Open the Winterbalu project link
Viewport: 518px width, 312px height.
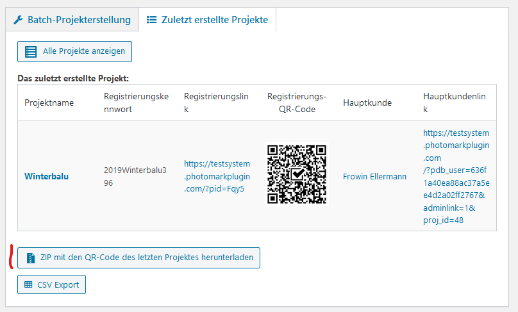pyautogui.click(x=46, y=176)
